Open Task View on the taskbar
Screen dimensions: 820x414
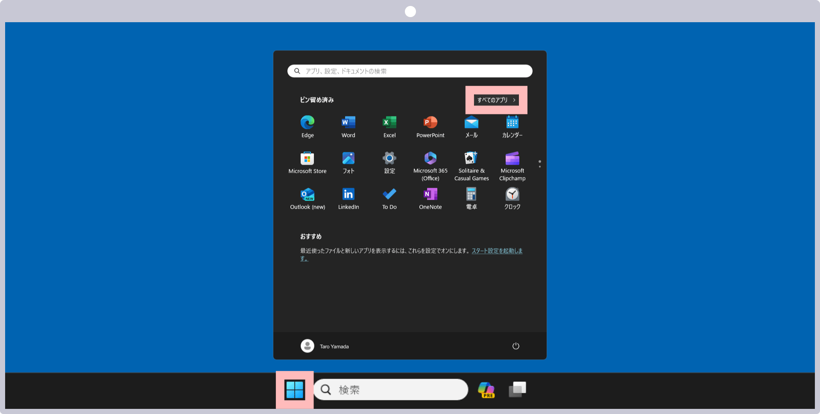coord(517,389)
